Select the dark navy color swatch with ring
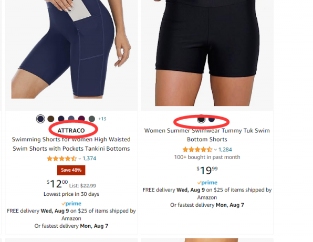 (40, 119)
